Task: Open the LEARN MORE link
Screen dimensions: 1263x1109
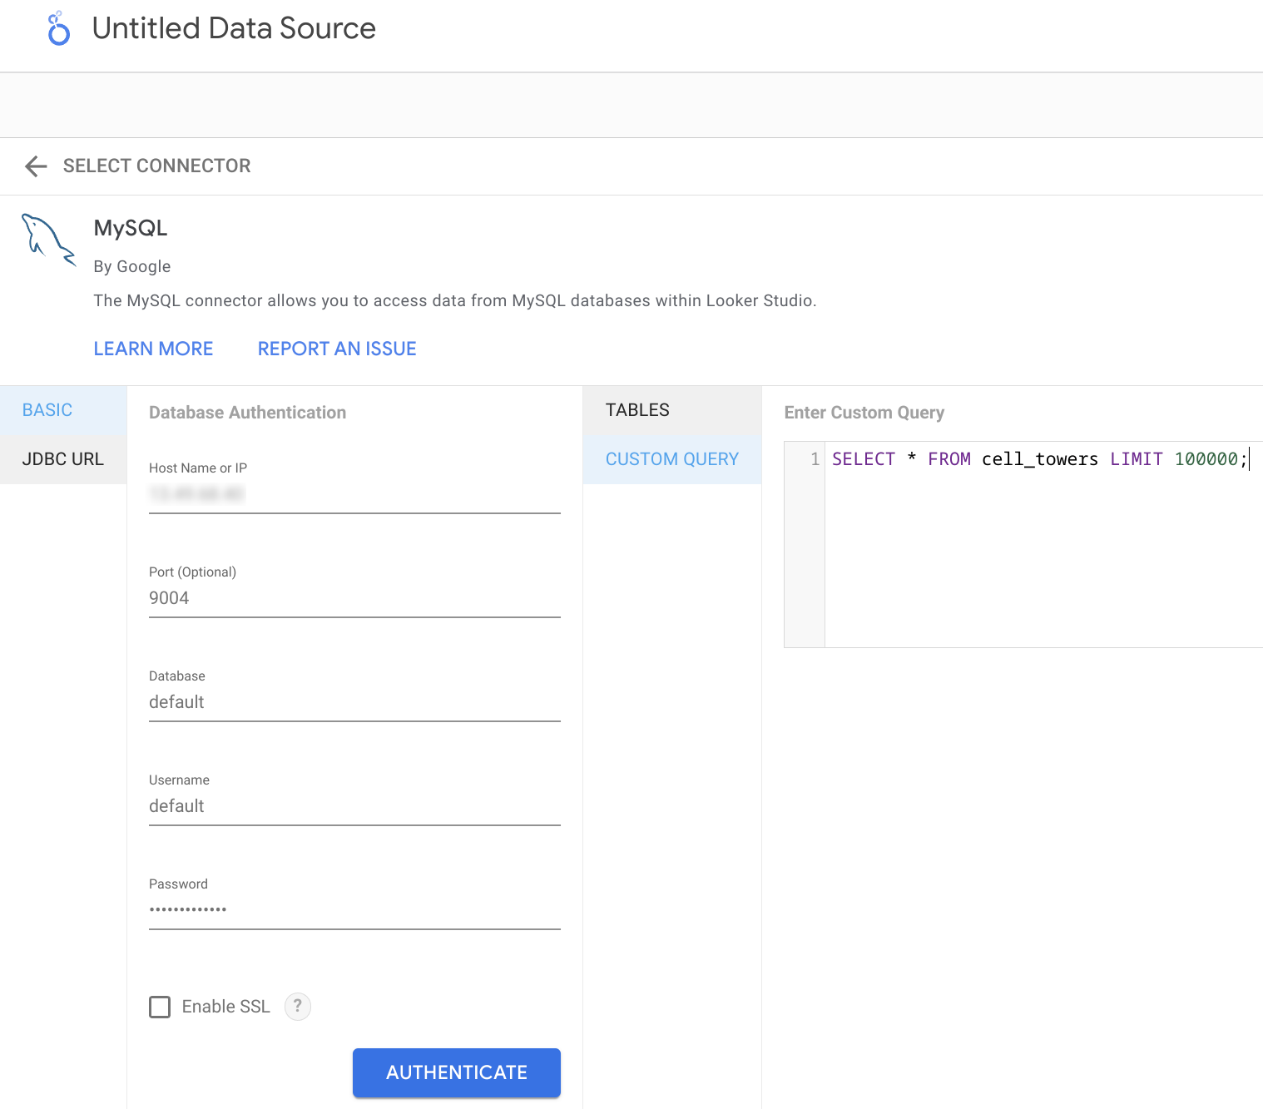Action: (153, 348)
